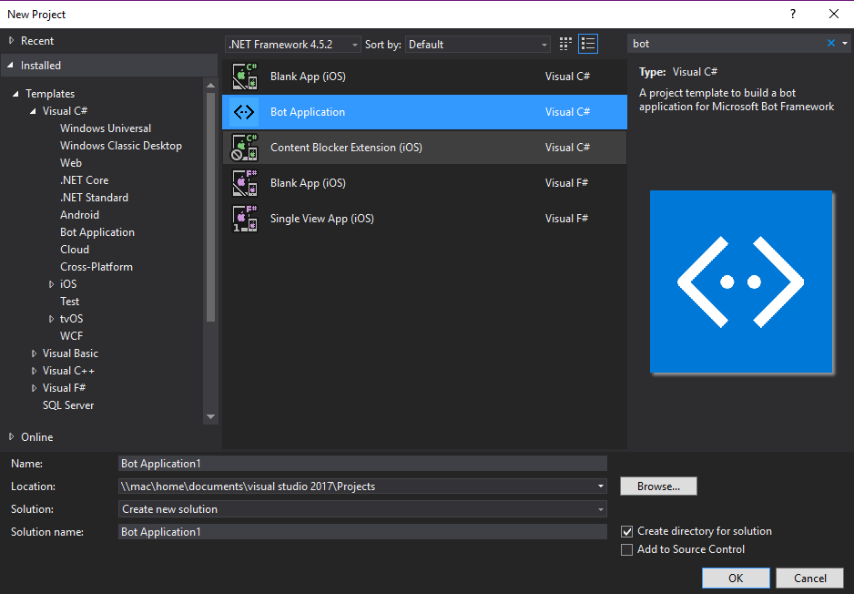The image size is (854, 594).
Task: Expand the Visual Basic tree node
Action: click(x=34, y=353)
